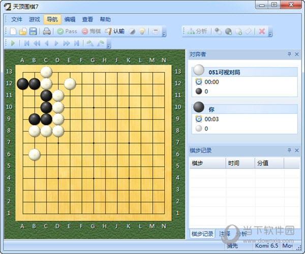305x254 pixels.
Task: Print the board with printer icon
Action: click(x=46, y=31)
